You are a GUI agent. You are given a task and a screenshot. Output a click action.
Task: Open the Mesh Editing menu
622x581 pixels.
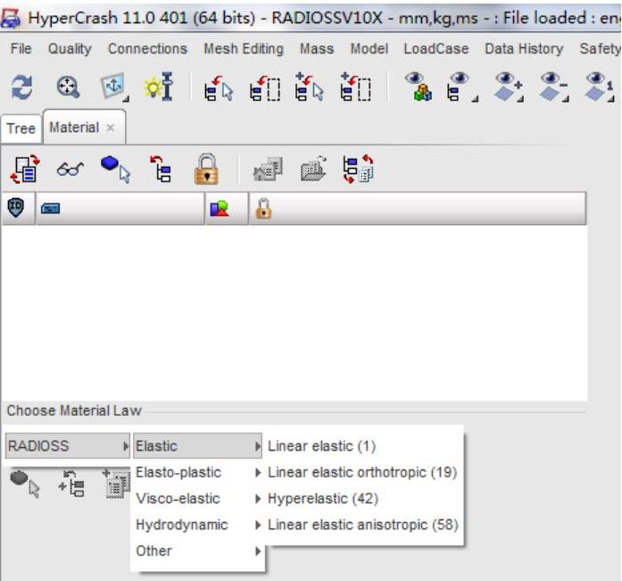pyautogui.click(x=244, y=49)
